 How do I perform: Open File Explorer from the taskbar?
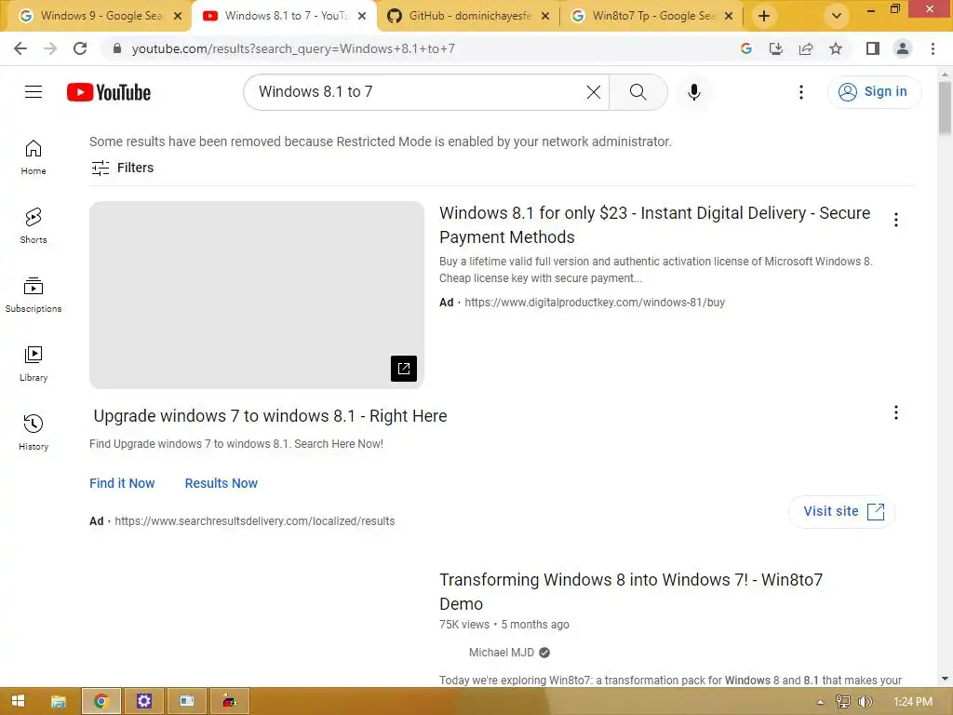pyautogui.click(x=59, y=702)
